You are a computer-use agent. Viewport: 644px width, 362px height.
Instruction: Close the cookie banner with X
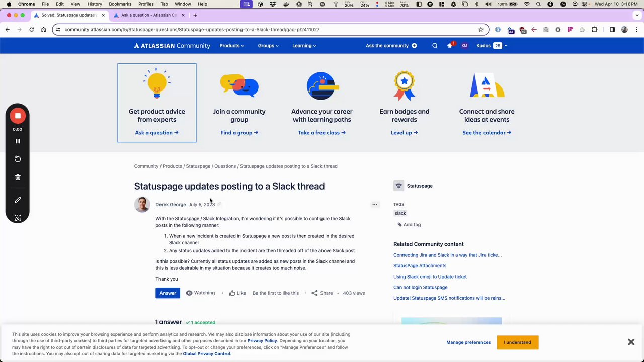[631, 342]
